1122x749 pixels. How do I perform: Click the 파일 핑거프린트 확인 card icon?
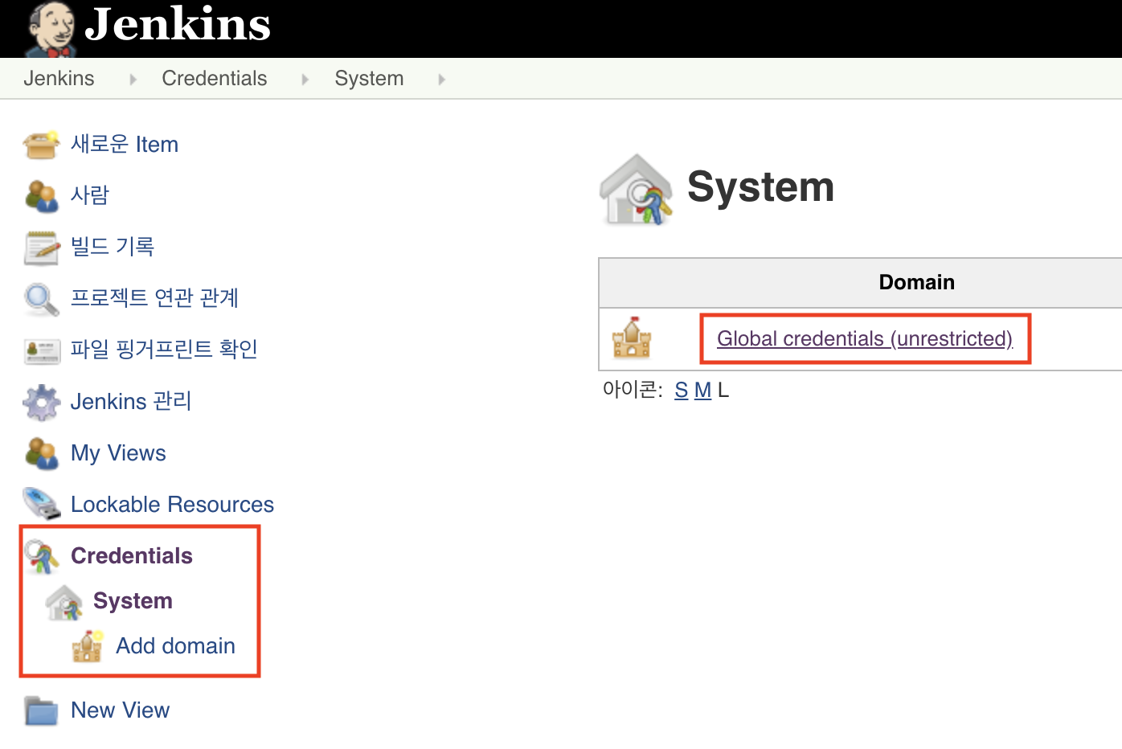pyautogui.click(x=42, y=350)
